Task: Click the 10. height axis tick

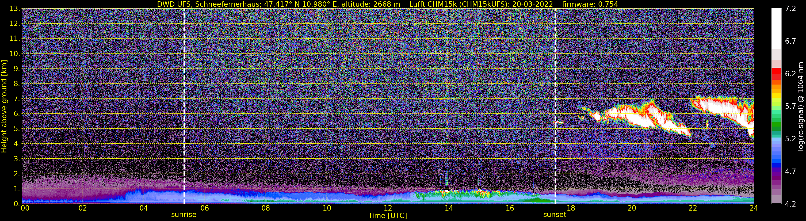Action: [14, 54]
